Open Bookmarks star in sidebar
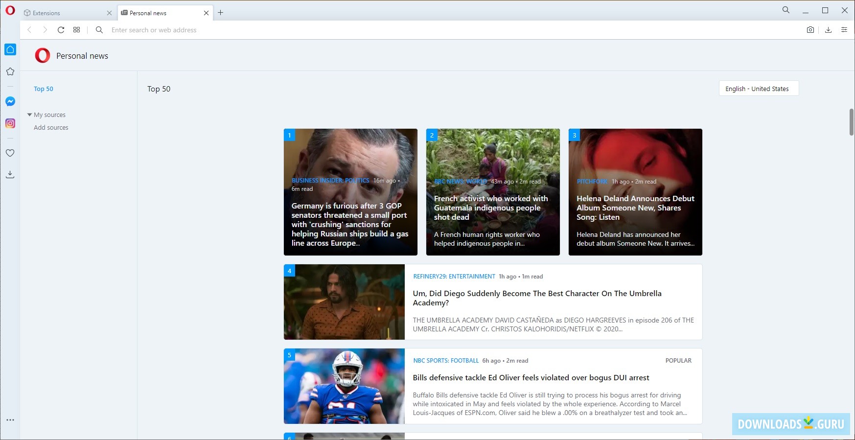Screen dimensions: 855x440 click(x=10, y=71)
